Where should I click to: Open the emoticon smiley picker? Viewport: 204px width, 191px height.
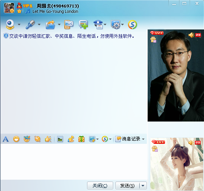pyautogui.click(x=16, y=139)
